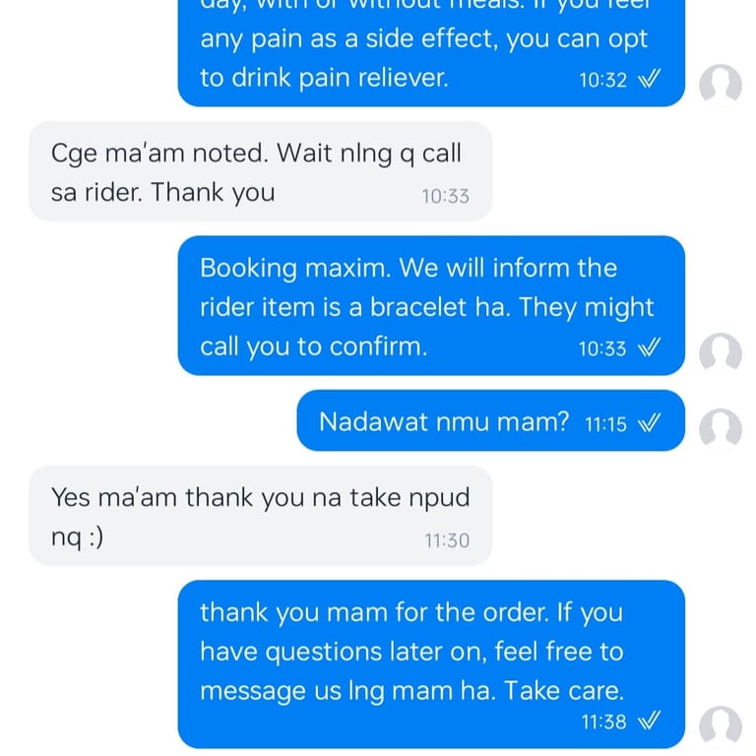Image resolution: width=756 pixels, height=756 pixels.
Task: Click the 11:38 timestamp in the last bubble
Action: tap(603, 723)
